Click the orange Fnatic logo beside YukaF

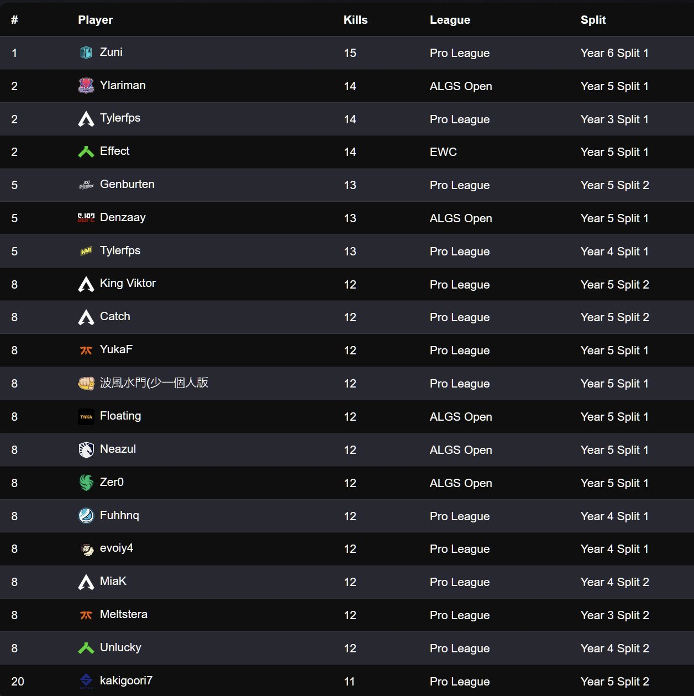(86, 350)
